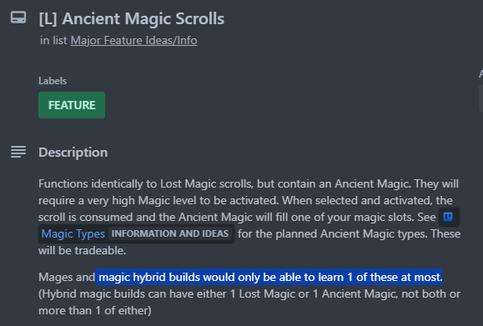This screenshot has width=483, height=326.
Task: Click the line starting 'require a very high'
Action: point(245,200)
